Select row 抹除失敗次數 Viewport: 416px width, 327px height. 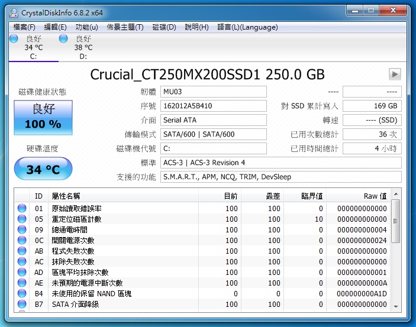[202, 261]
